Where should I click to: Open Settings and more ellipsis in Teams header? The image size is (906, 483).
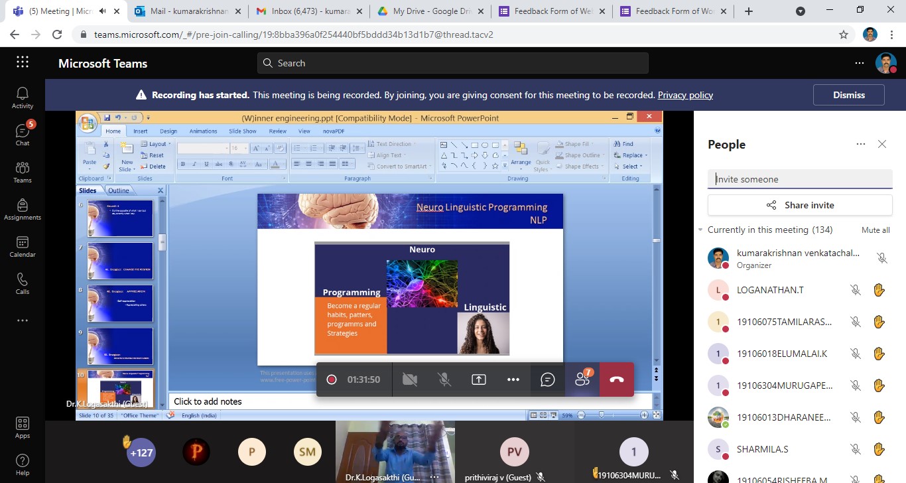point(860,63)
